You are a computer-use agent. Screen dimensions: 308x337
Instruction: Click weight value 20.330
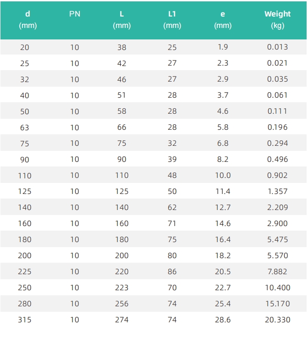[x=277, y=320]
